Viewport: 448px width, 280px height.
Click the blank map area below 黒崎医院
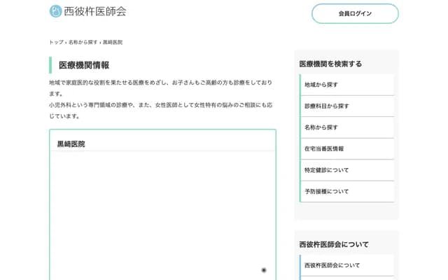click(162, 210)
